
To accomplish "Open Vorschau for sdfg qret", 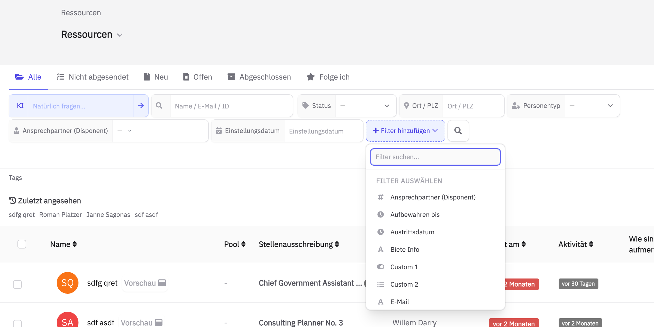I will point(145,283).
